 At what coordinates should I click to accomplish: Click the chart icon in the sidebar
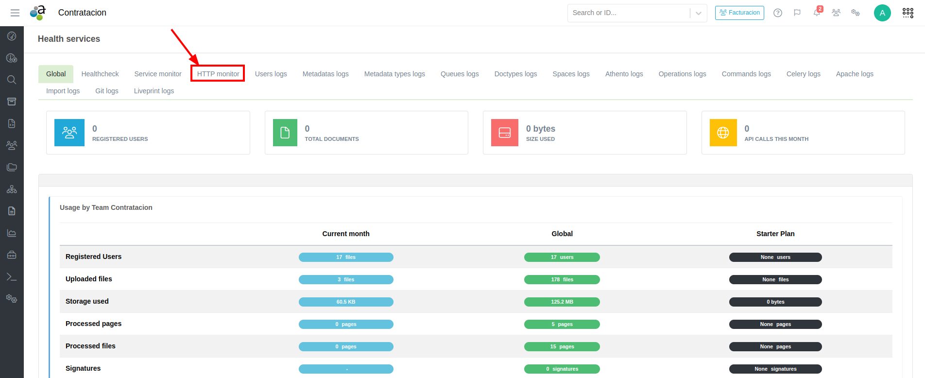tap(12, 233)
